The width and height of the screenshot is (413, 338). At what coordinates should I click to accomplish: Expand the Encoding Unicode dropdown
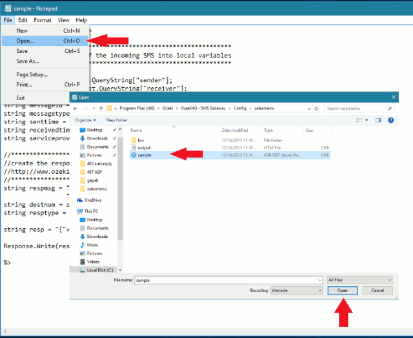pos(295,291)
